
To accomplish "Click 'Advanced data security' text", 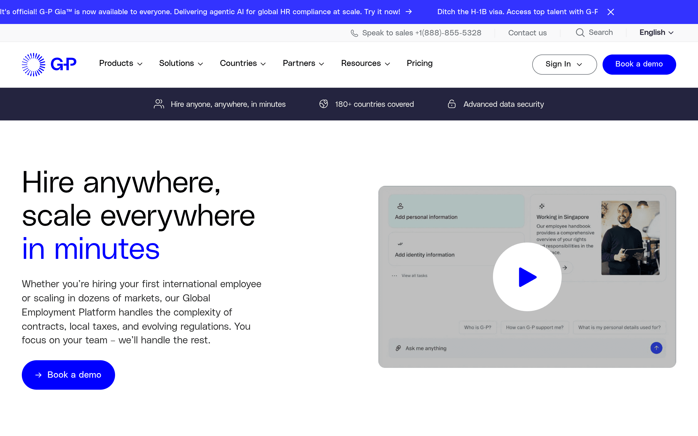I will coord(504,104).
